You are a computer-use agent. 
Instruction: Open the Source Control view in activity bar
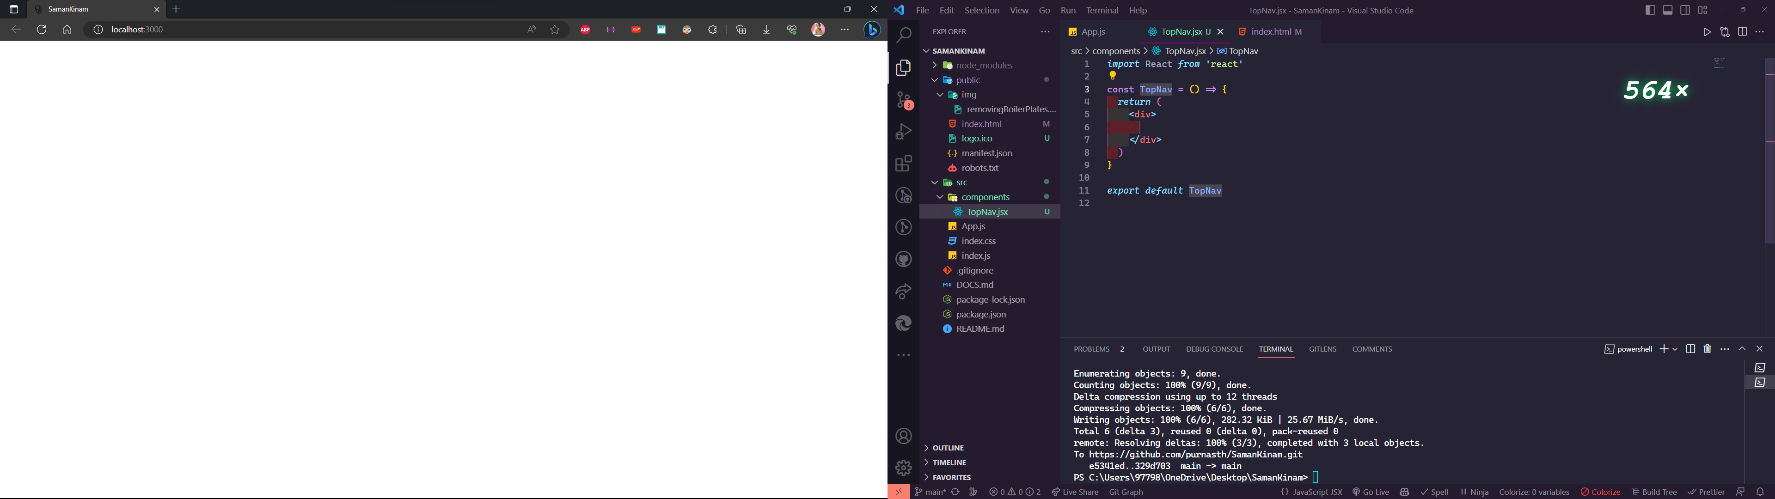(x=904, y=100)
